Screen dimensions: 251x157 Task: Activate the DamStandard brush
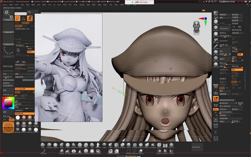pyautogui.click(x=80, y=145)
